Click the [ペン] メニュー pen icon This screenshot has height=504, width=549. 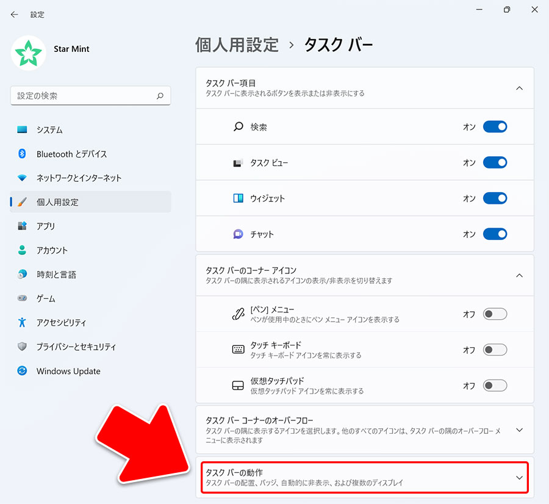(239, 314)
